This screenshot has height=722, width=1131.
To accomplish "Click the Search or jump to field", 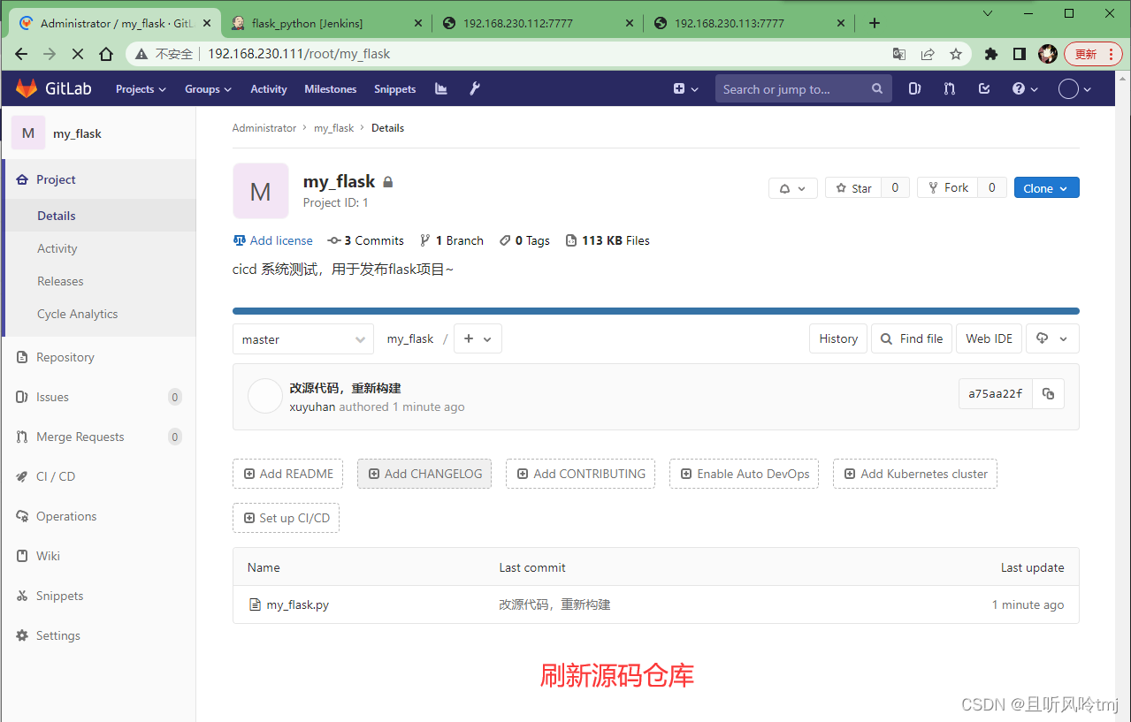I will [x=803, y=88].
